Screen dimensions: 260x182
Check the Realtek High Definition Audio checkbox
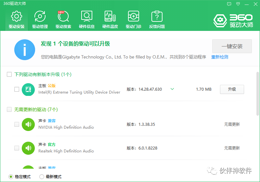17,148
